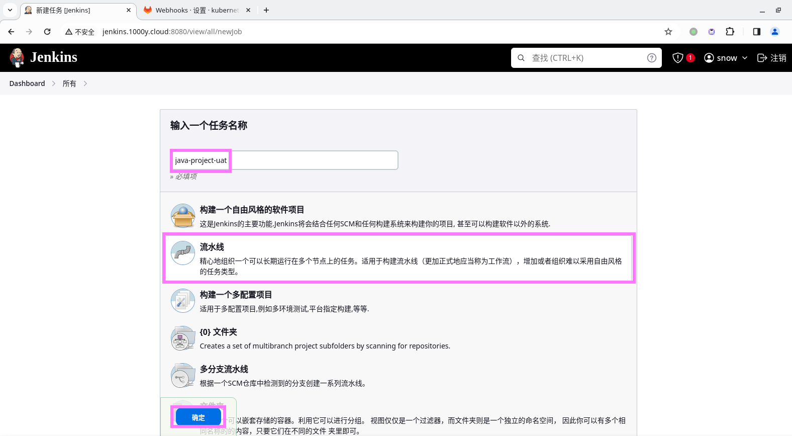Choose 构建一个自由风格的软件项目 project type
792x436 pixels.
[399, 216]
